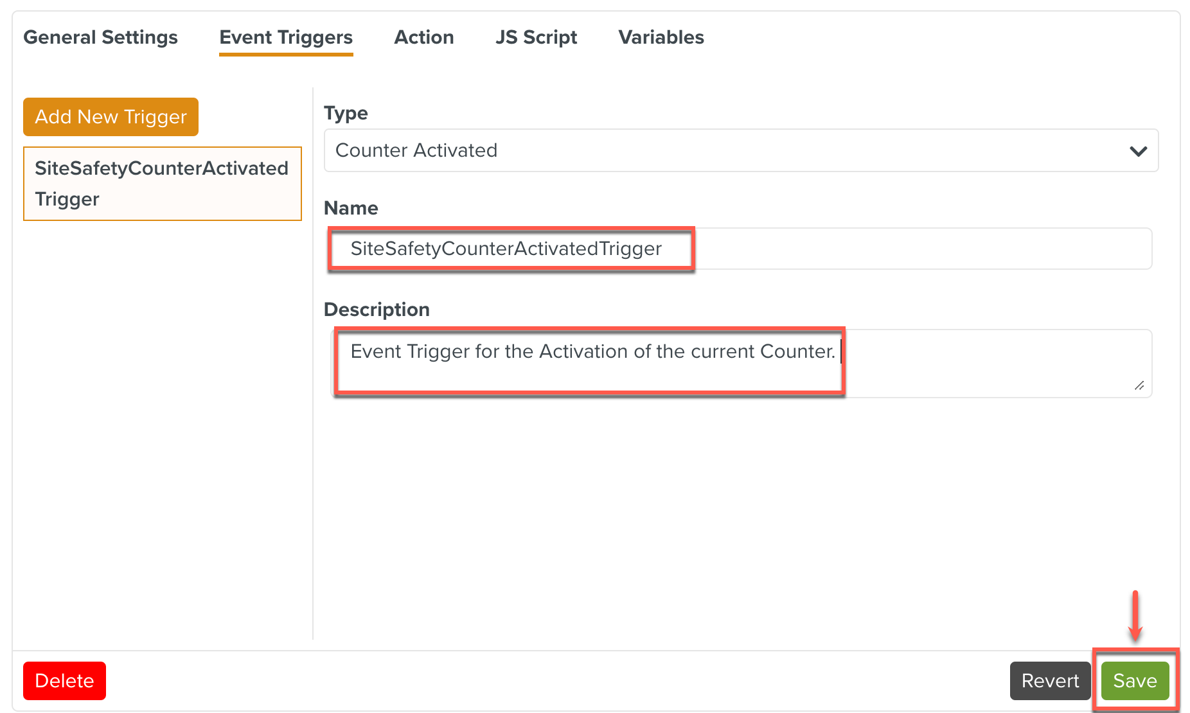Screen dimensions: 1190x713
Task: Expand the Type dropdown chevron arrow
Action: point(1138,151)
